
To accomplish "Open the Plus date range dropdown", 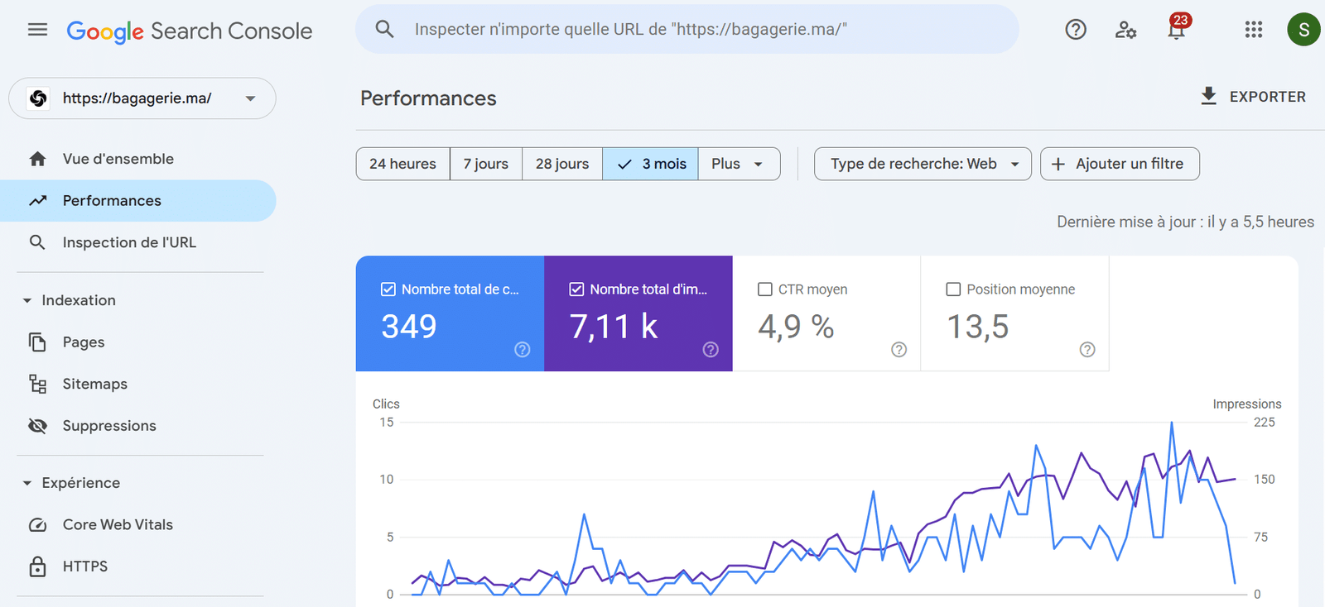I will [739, 164].
